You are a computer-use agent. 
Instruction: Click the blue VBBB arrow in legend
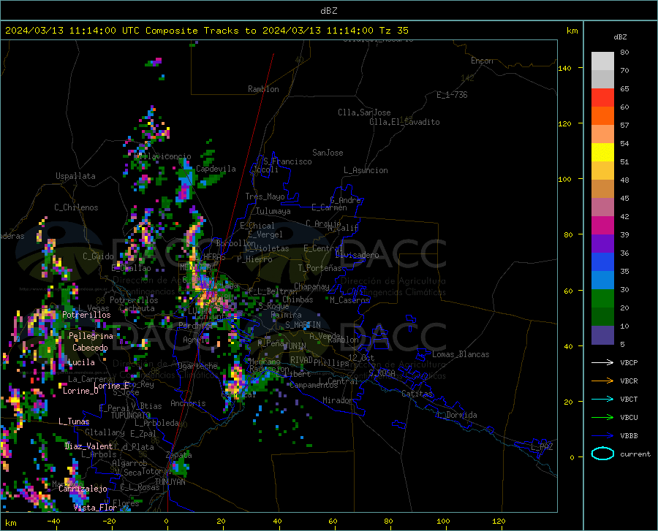click(602, 436)
